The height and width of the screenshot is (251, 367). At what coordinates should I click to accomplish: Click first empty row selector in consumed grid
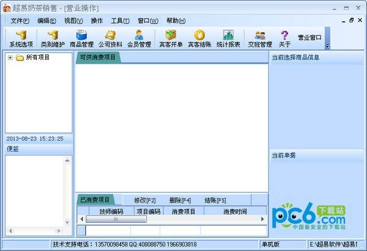[81, 230]
